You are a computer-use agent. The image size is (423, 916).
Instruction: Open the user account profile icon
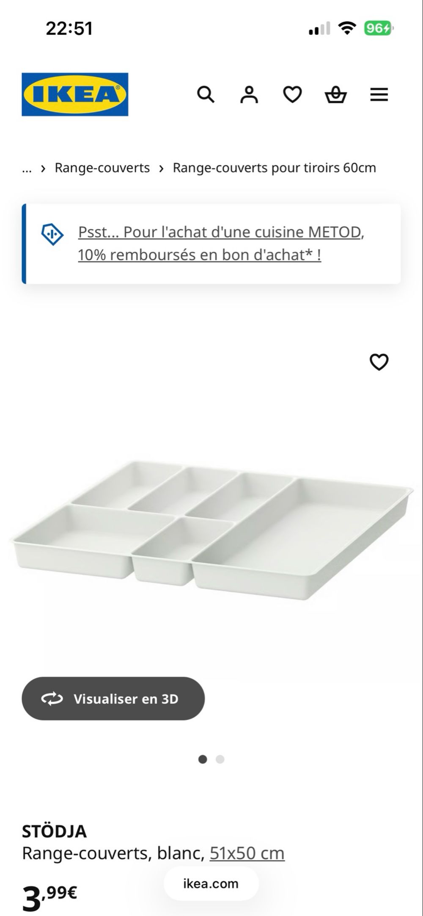tap(249, 94)
